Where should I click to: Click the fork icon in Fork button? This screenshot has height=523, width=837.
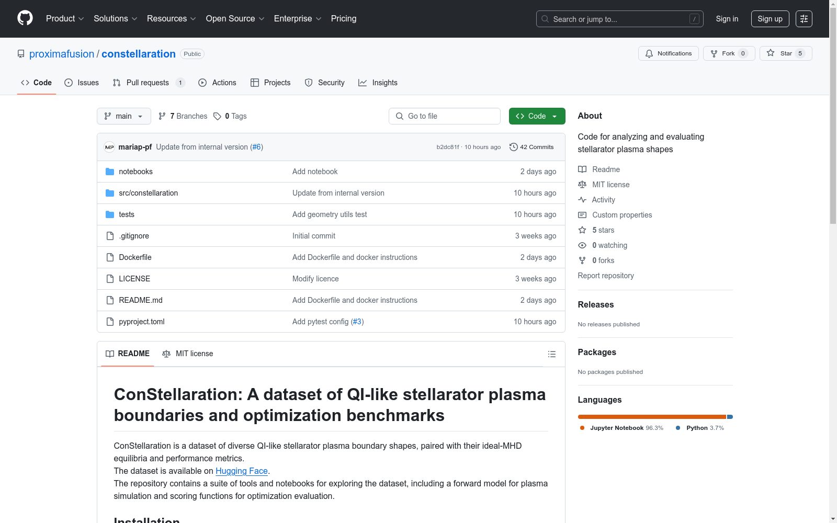(714, 53)
